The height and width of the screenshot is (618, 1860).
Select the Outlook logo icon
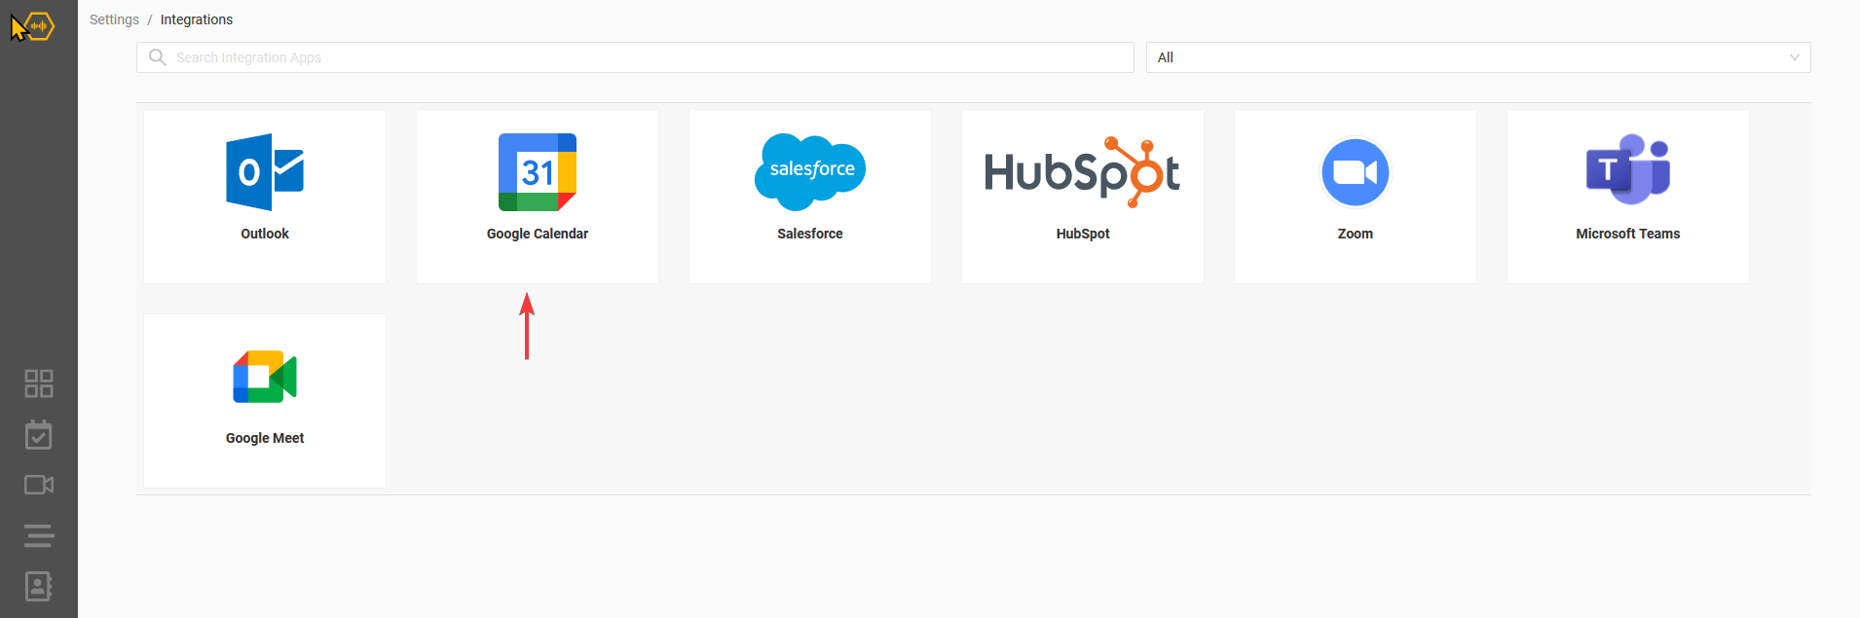(x=265, y=172)
